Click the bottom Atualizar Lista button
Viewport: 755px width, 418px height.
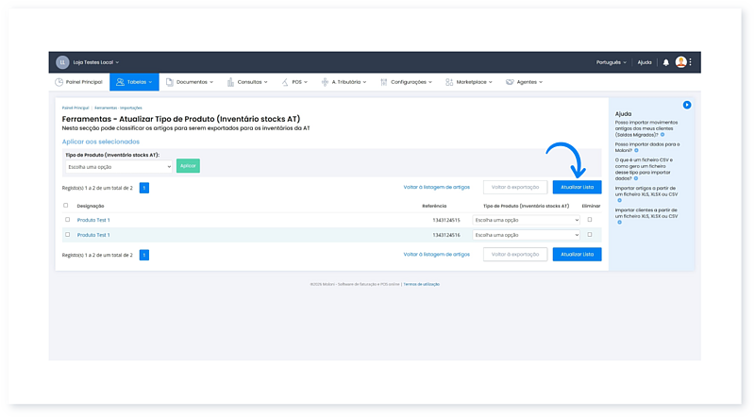tap(577, 254)
